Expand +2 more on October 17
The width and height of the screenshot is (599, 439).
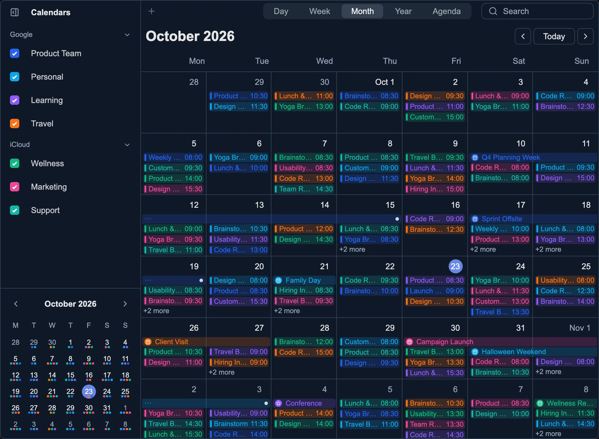pyautogui.click(x=483, y=249)
